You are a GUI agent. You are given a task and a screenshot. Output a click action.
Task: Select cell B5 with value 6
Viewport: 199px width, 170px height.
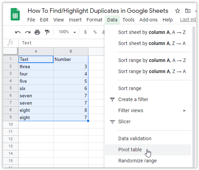[x=71, y=88]
